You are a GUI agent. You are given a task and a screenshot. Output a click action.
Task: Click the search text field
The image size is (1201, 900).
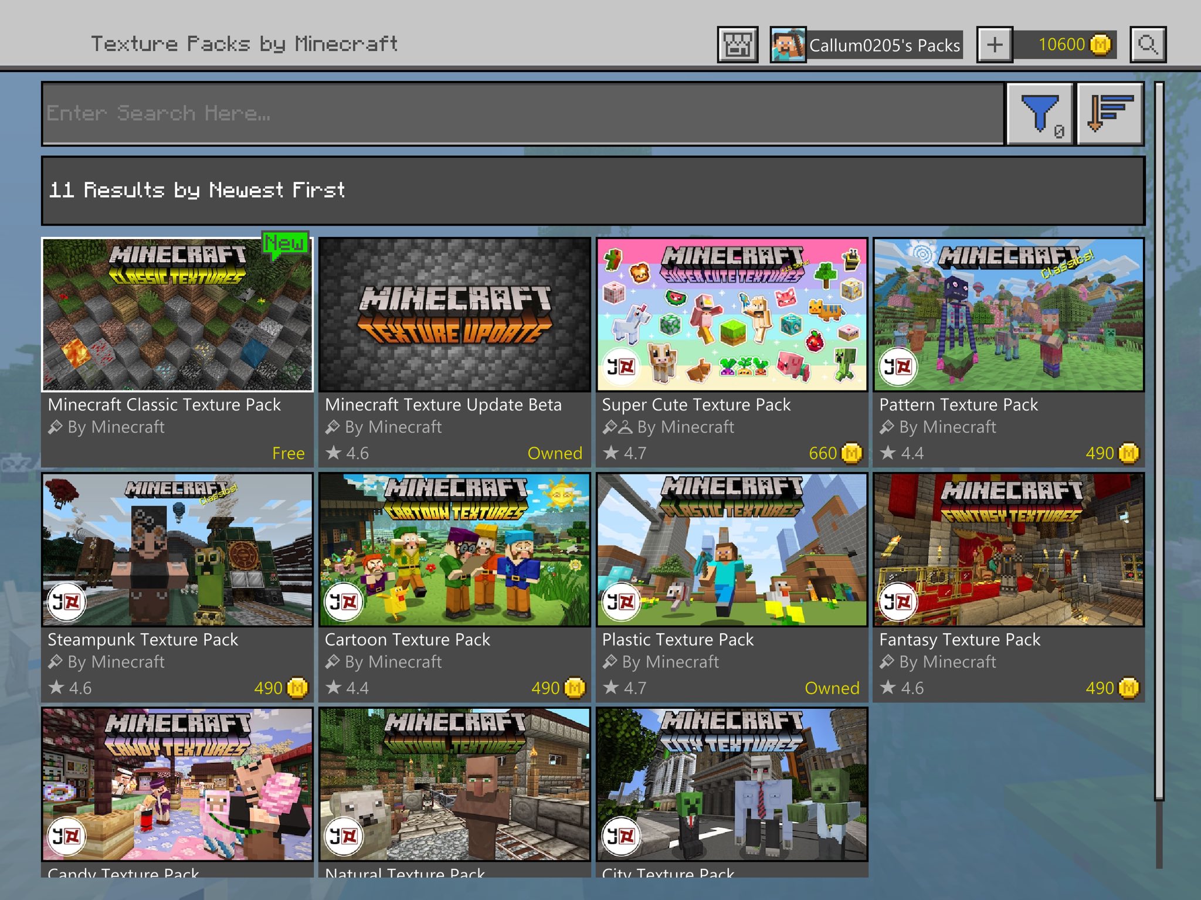522,114
